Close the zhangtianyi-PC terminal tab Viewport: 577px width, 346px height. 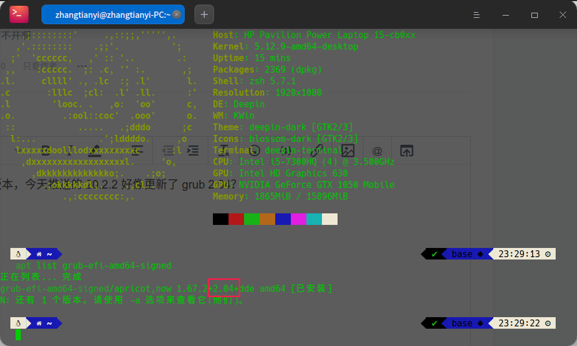(177, 14)
